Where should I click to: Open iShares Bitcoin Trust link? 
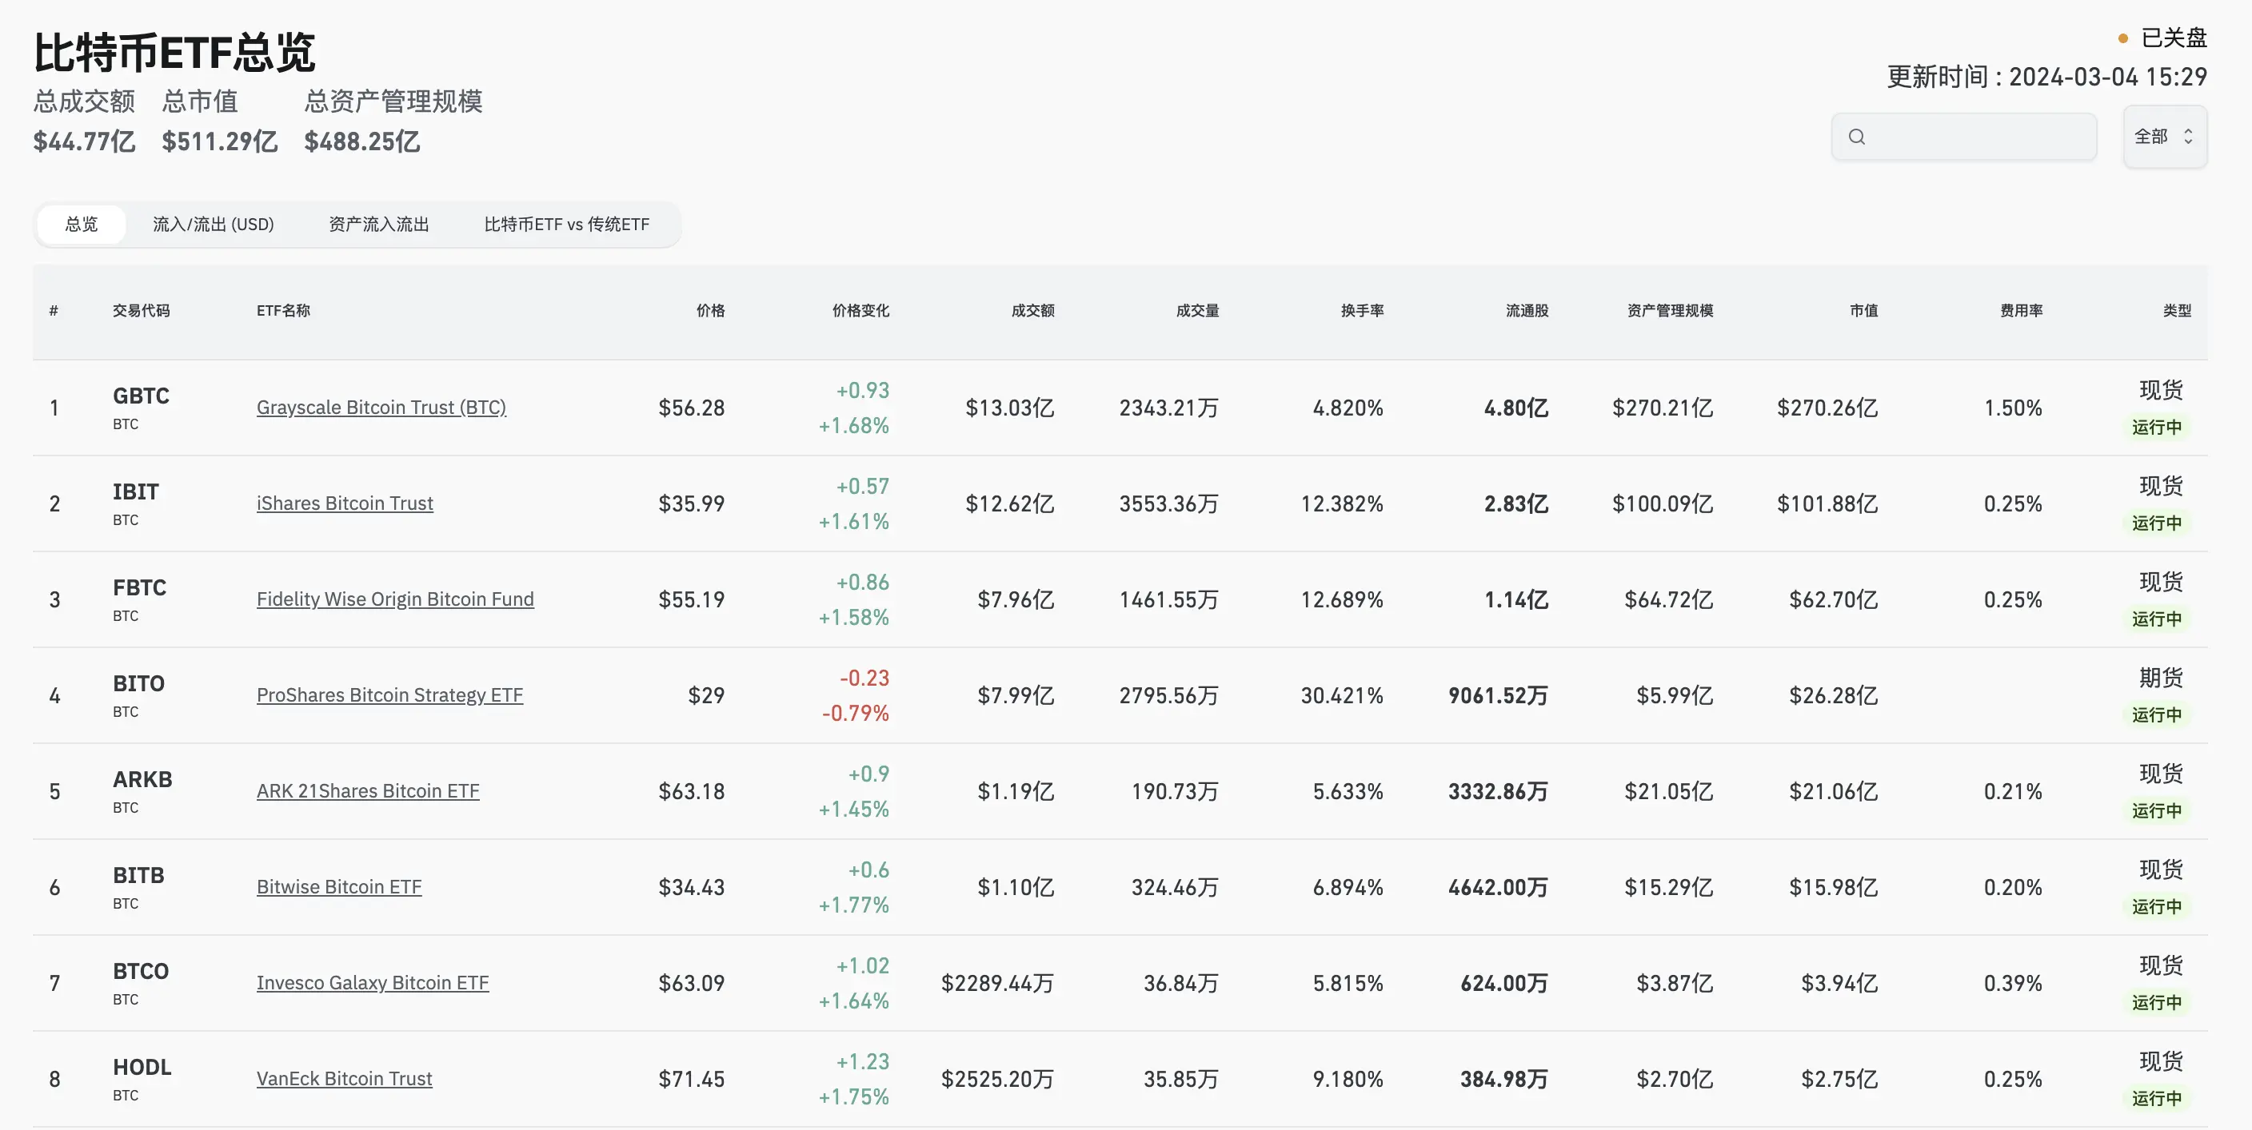(345, 503)
